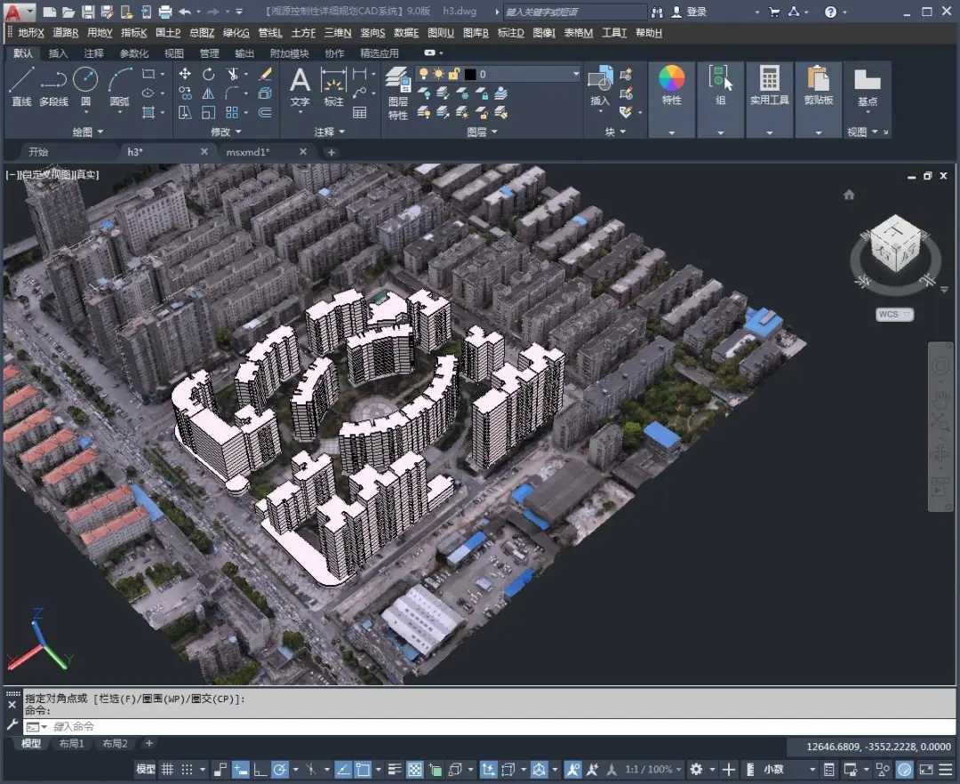The image size is (960, 784).
Task: Click the black layer color swatch
Action: click(x=469, y=74)
